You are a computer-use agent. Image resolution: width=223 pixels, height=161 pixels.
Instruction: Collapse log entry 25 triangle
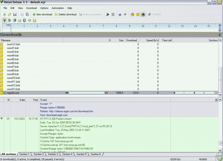(1, 118)
